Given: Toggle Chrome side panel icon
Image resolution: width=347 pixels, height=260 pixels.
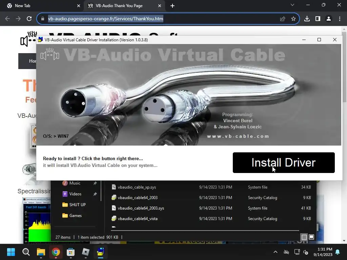Looking at the screenshot, I should (x=318, y=19).
